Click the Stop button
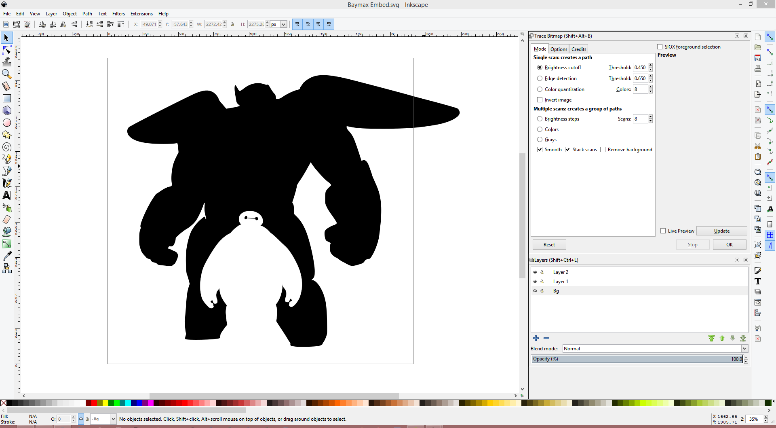This screenshot has width=776, height=428. point(693,245)
